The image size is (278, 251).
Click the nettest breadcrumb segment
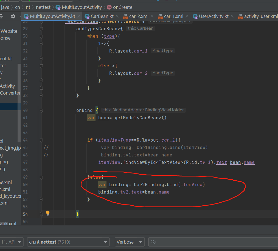pyautogui.click(x=43, y=7)
